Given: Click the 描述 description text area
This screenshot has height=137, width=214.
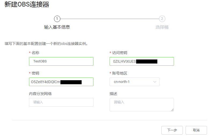Looking at the screenshot, I should [142, 105].
